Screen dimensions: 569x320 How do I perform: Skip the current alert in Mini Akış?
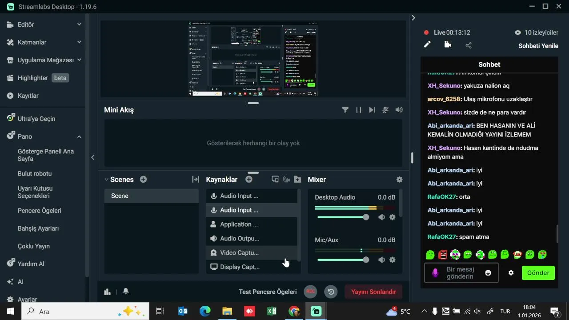pos(372,110)
